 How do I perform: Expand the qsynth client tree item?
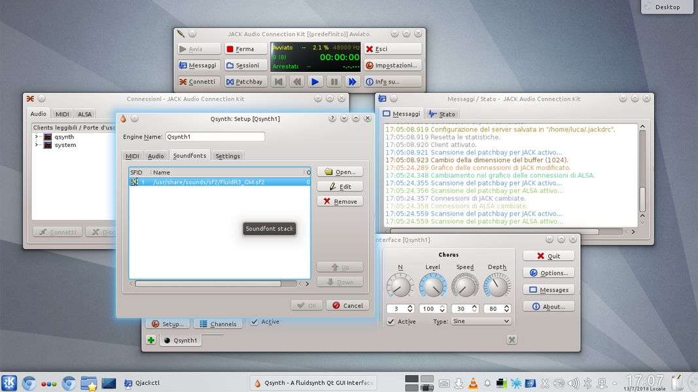(37, 137)
